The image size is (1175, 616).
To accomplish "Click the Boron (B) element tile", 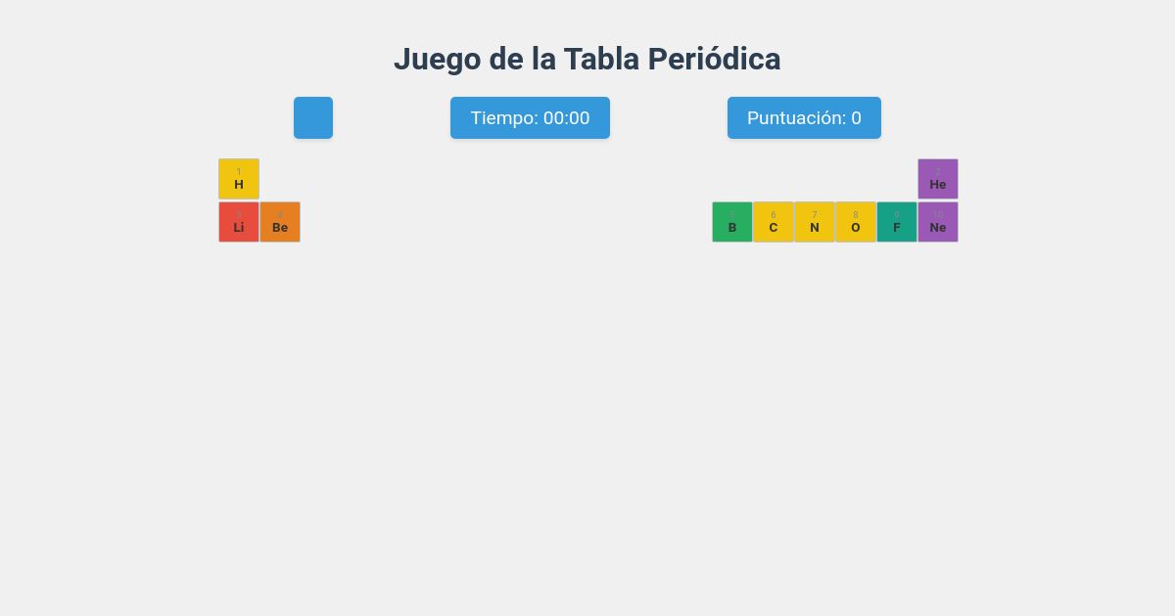I will pyautogui.click(x=732, y=222).
